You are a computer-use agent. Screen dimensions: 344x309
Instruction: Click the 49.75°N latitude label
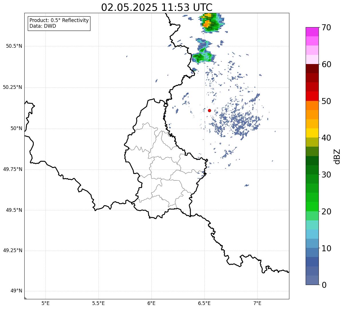click(x=13, y=169)
